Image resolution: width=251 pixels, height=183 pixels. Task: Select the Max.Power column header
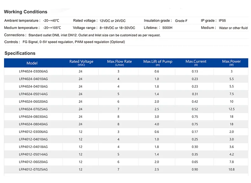click(232, 63)
